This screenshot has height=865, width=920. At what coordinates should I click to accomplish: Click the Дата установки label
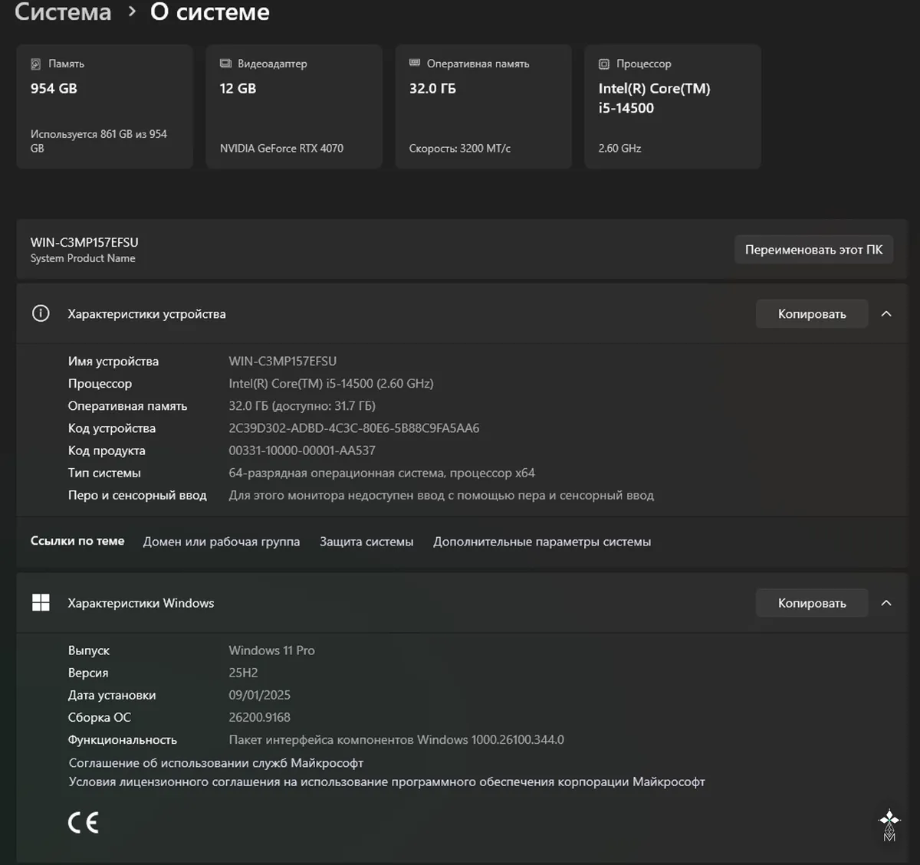(112, 695)
